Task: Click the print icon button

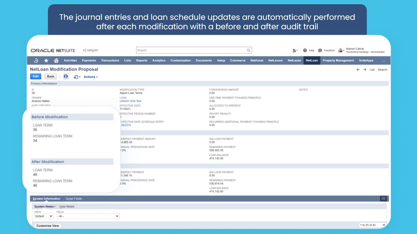Action: (66, 76)
